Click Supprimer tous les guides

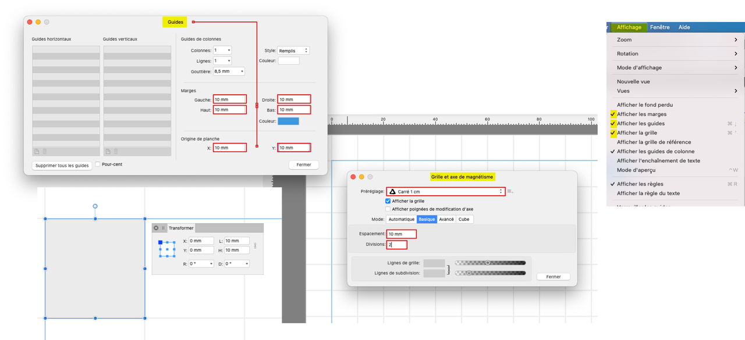click(62, 166)
